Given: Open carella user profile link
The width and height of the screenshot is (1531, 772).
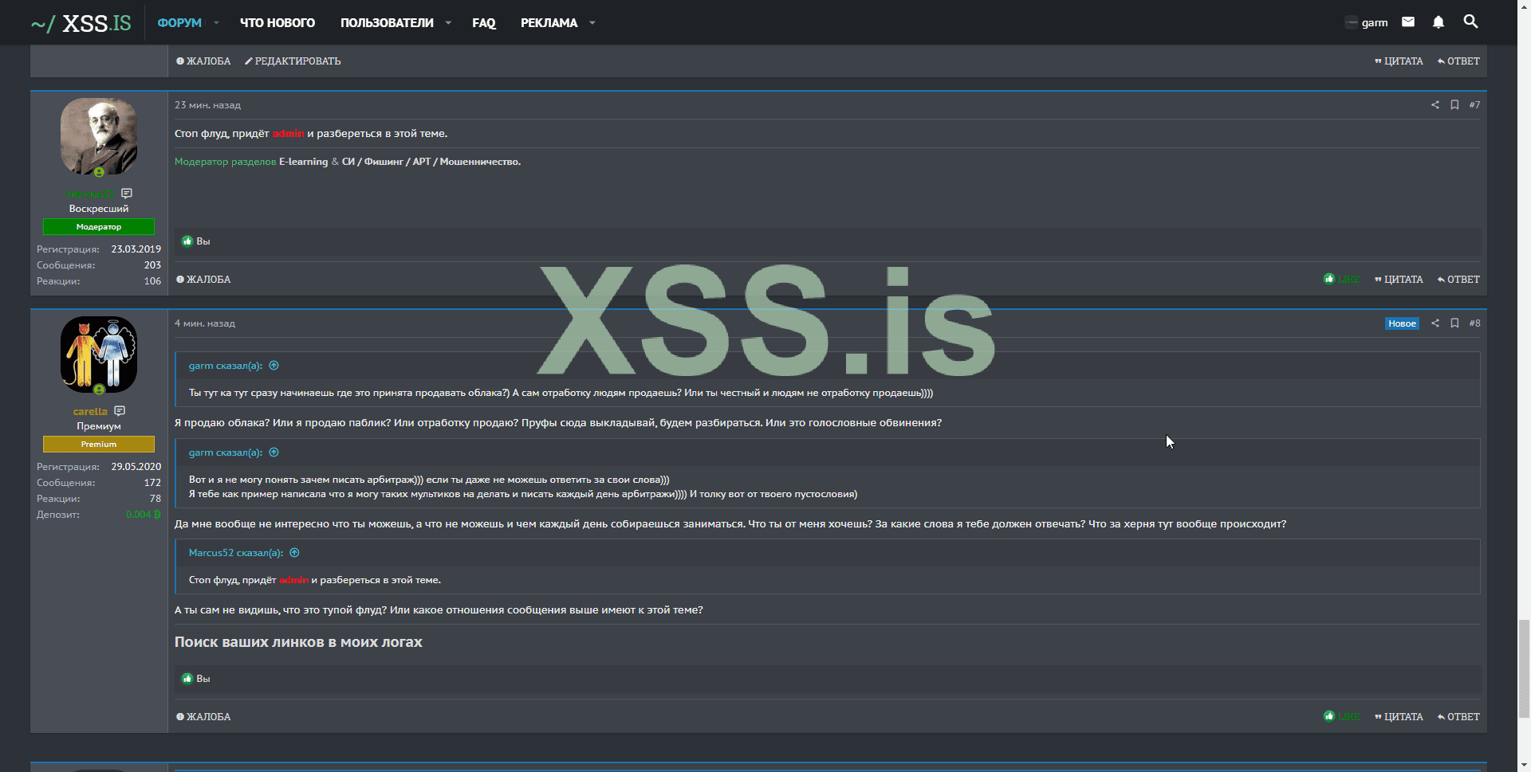Looking at the screenshot, I should coord(90,412).
